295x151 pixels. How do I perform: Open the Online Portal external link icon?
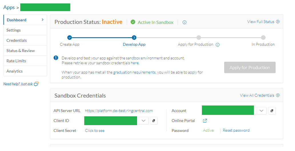click(205, 121)
